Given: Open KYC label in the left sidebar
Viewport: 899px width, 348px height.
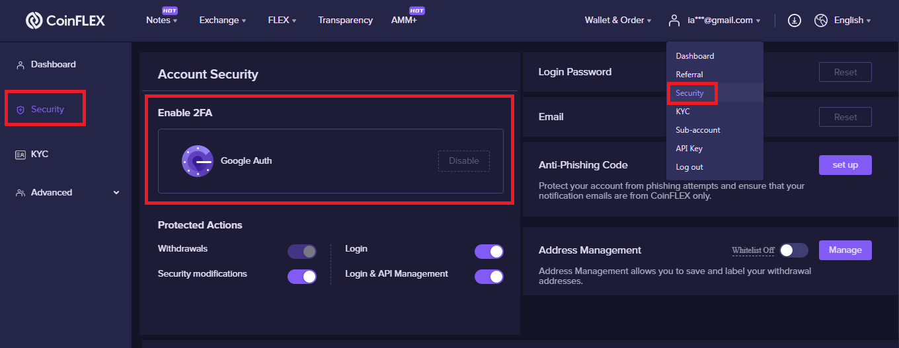Looking at the screenshot, I should (x=40, y=155).
